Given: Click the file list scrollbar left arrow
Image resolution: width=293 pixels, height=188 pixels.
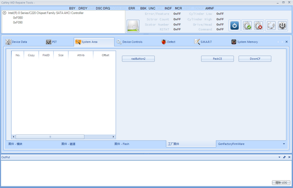Looking at the screenshot, I should point(14,137).
